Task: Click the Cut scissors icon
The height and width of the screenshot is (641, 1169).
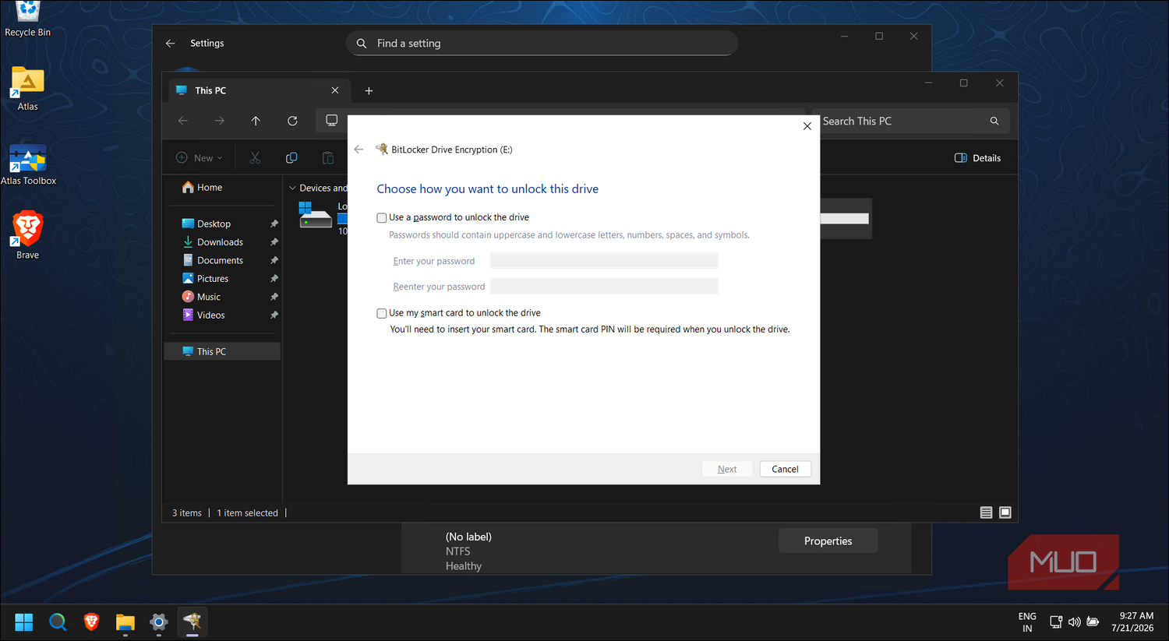Action: (x=255, y=158)
